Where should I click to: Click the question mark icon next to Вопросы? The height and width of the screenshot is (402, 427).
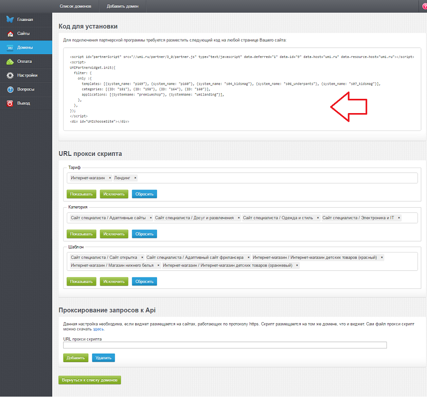tap(10, 89)
